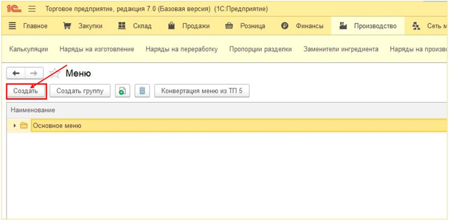Open the Главное section
Image resolution: width=449 pixels, height=220 pixels.
pos(28,26)
